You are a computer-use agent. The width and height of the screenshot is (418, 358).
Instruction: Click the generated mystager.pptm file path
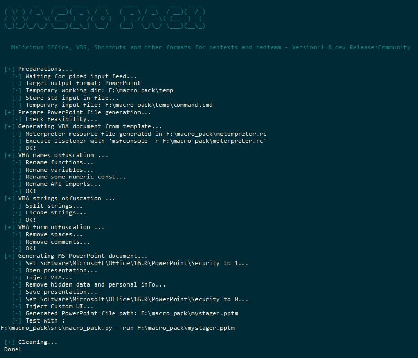coord(190,313)
